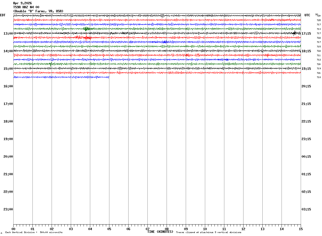Click the '16:00' EDT hour label
The height and width of the screenshot is (236, 322).
coord(8,86)
